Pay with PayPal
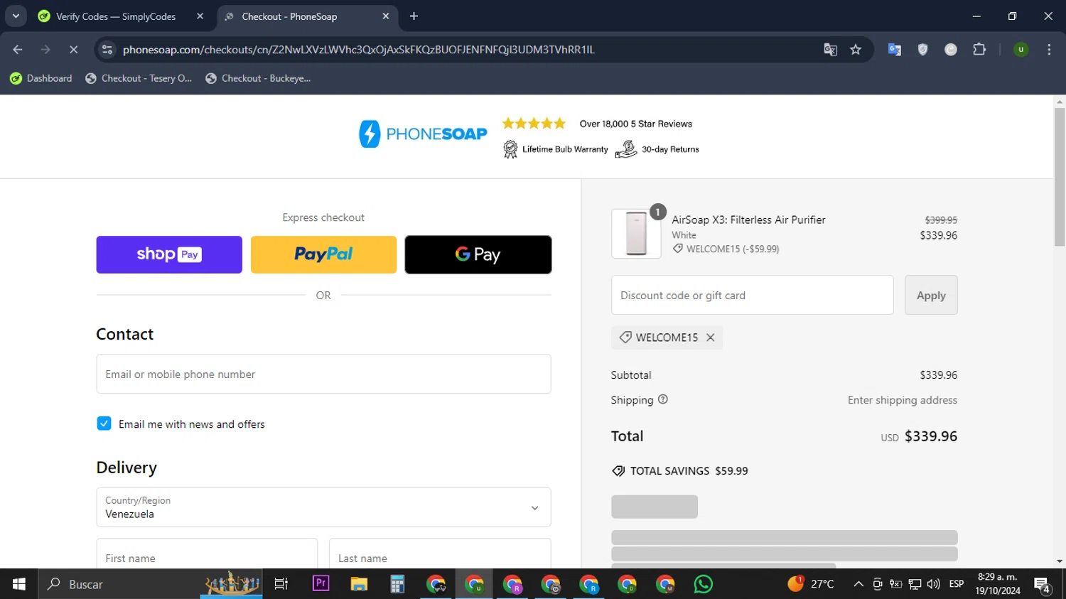This screenshot has width=1066, height=599. pyautogui.click(x=323, y=254)
